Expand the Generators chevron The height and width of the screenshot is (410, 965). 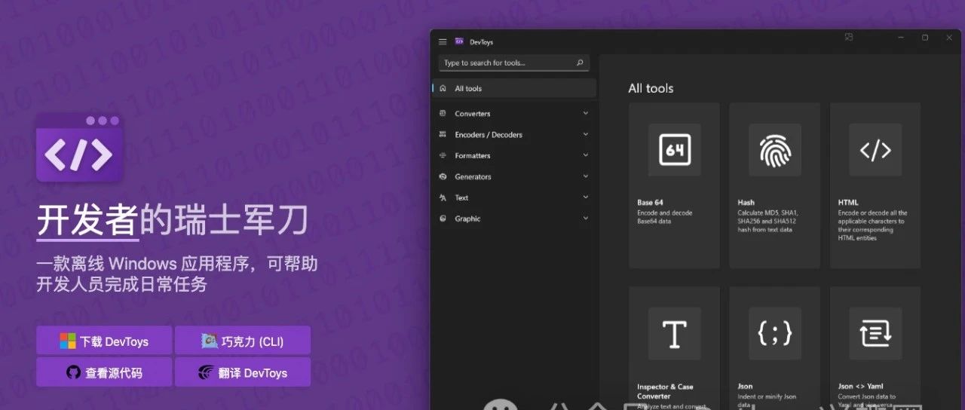586,176
